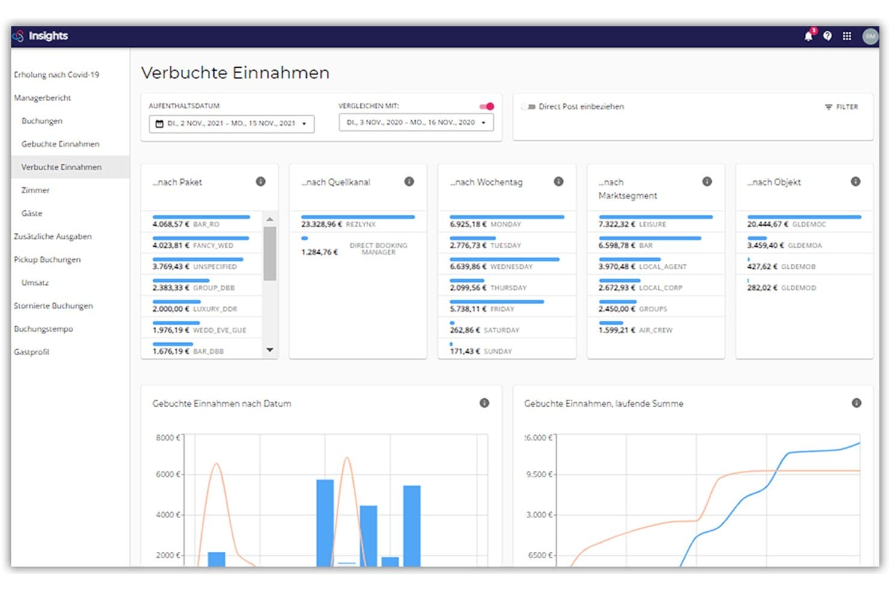Toggle the Vergleichen mit switch
Screen dimensions: 889x592
(x=487, y=106)
